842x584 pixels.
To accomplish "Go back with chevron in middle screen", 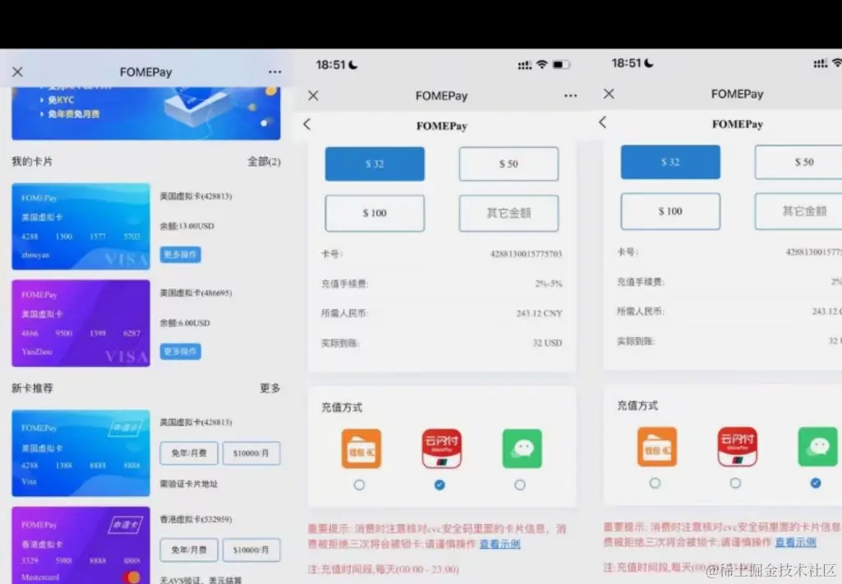I will tap(307, 125).
